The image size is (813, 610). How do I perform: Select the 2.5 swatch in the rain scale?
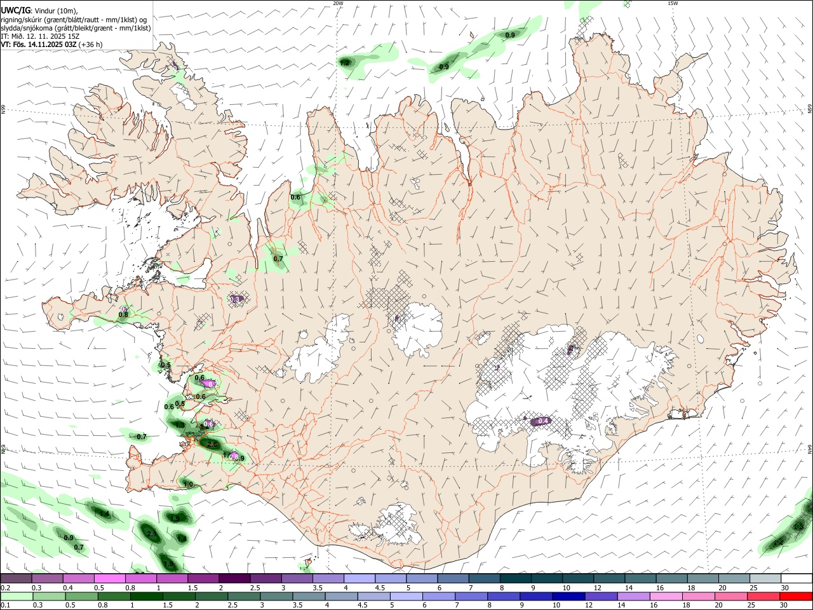pos(245,596)
